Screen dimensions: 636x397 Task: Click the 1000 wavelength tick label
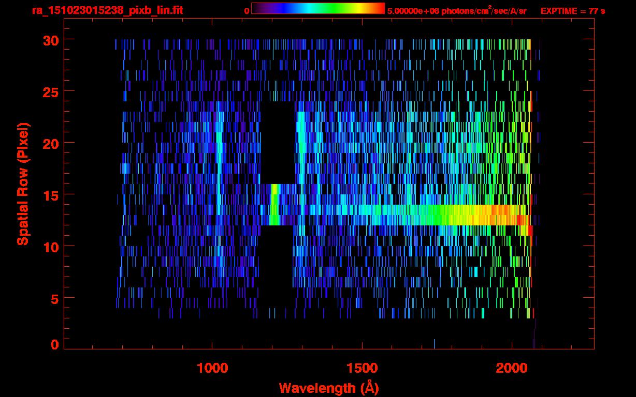tap(212, 368)
